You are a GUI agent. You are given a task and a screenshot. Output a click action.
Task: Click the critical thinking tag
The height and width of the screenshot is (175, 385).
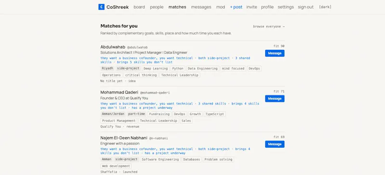click(x=141, y=75)
